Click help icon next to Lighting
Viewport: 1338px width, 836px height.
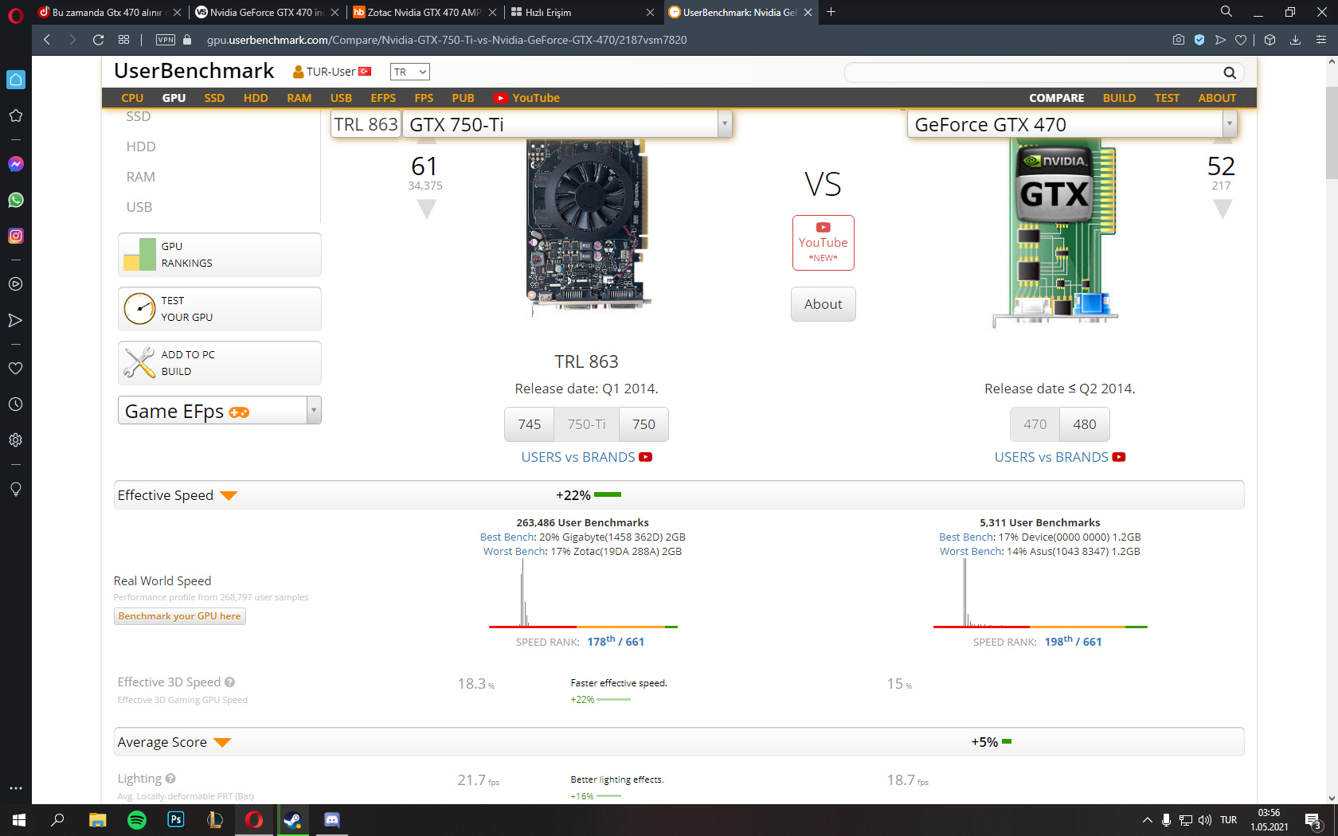170,779
